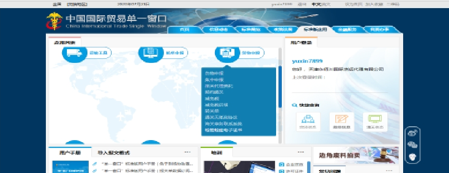449x173 pixels.
Task: Choose 转关单 in the dropdown menu
Action: (x=212, y=111)
